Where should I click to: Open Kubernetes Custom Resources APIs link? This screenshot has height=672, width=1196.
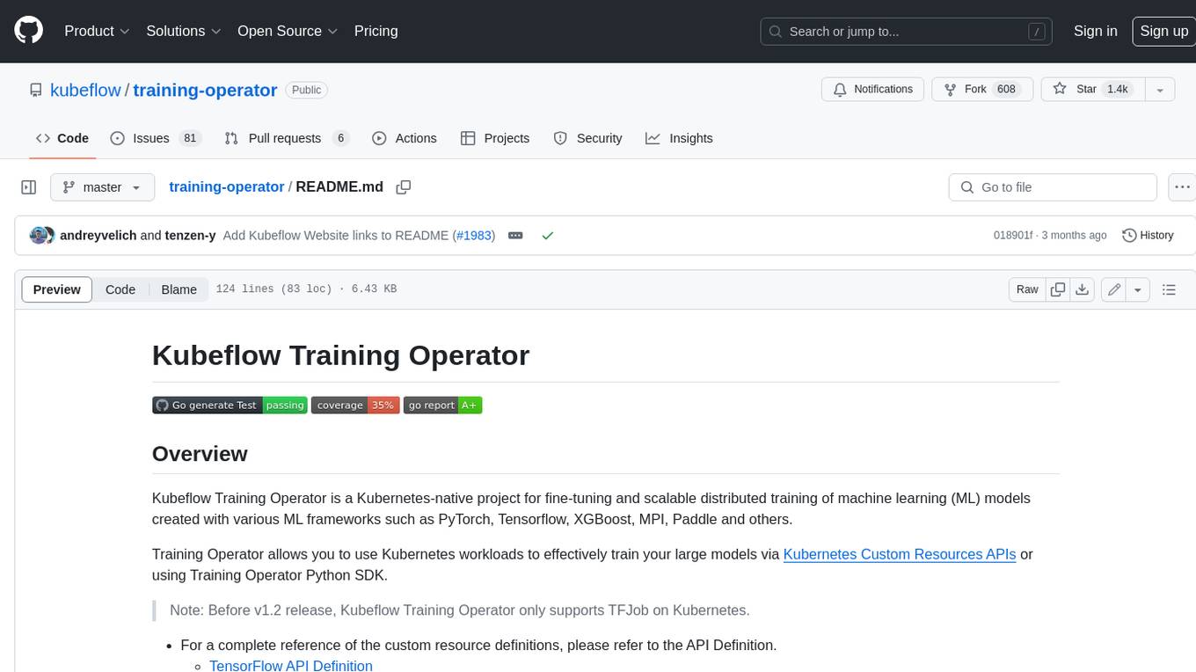(x=900, y=554)
